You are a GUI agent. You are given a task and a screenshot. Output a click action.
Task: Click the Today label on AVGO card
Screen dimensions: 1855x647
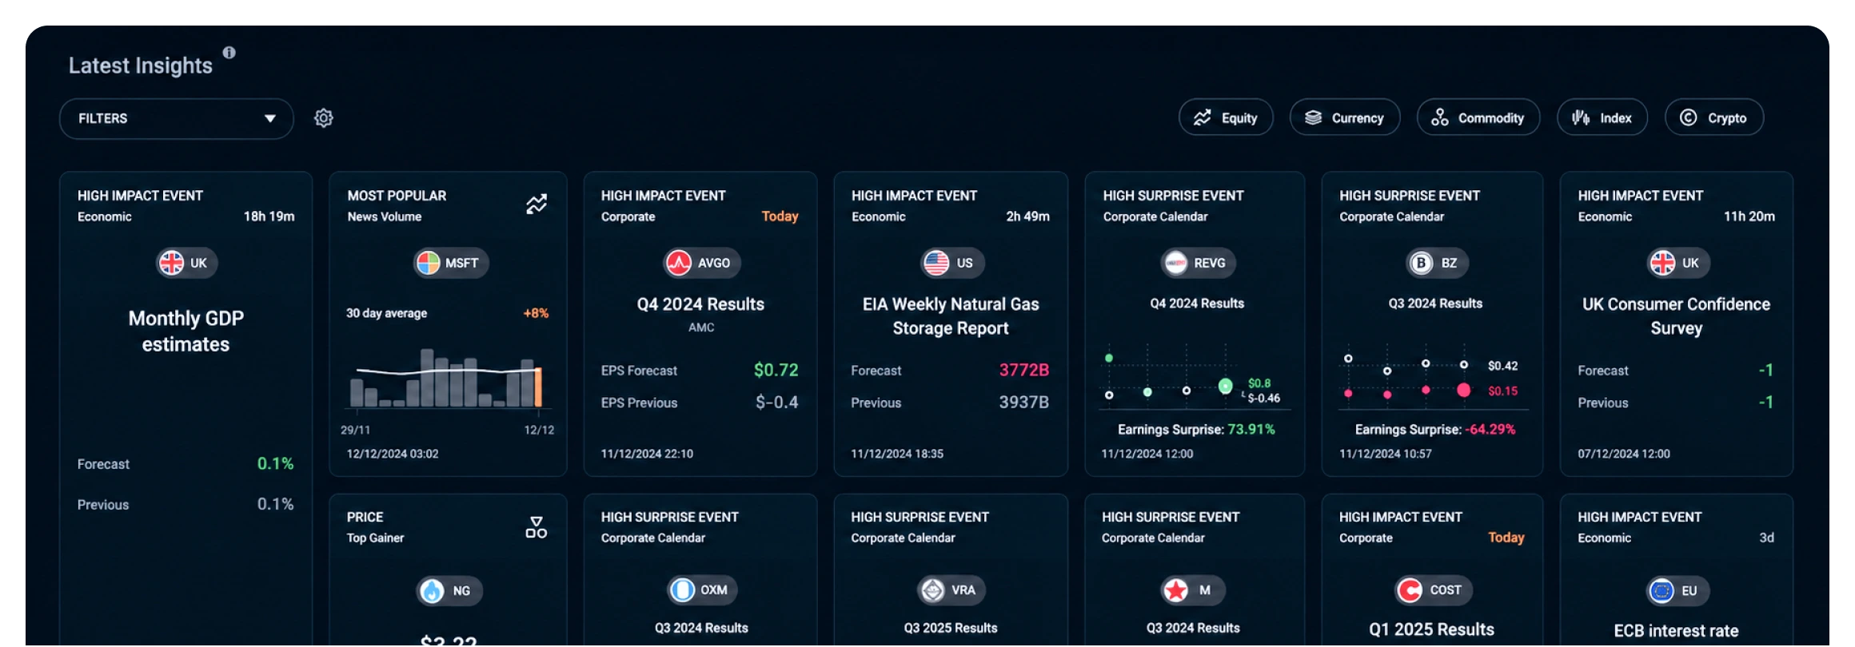780,216
